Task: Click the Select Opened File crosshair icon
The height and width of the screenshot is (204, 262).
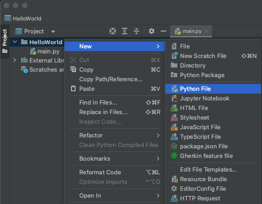Action: pyautogui.click(x=113, y=31)
